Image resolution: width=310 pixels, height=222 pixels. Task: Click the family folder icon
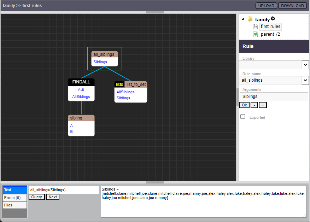pyautogui.click(x=250, y=19)
